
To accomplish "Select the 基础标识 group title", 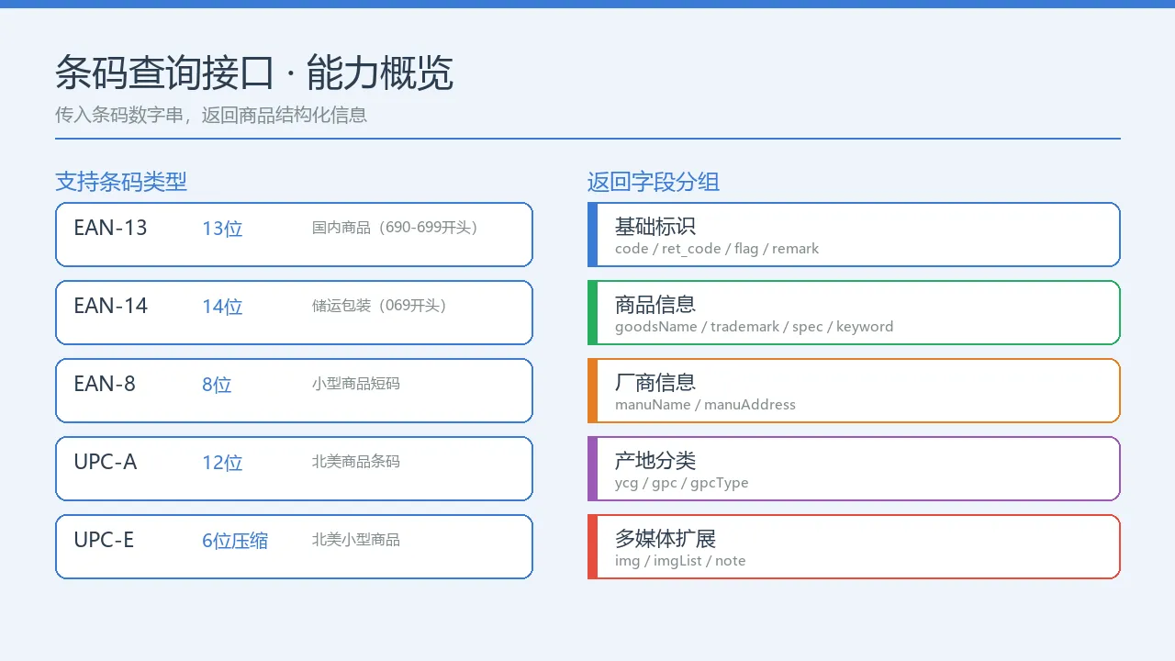I will [x=655, y=226].
